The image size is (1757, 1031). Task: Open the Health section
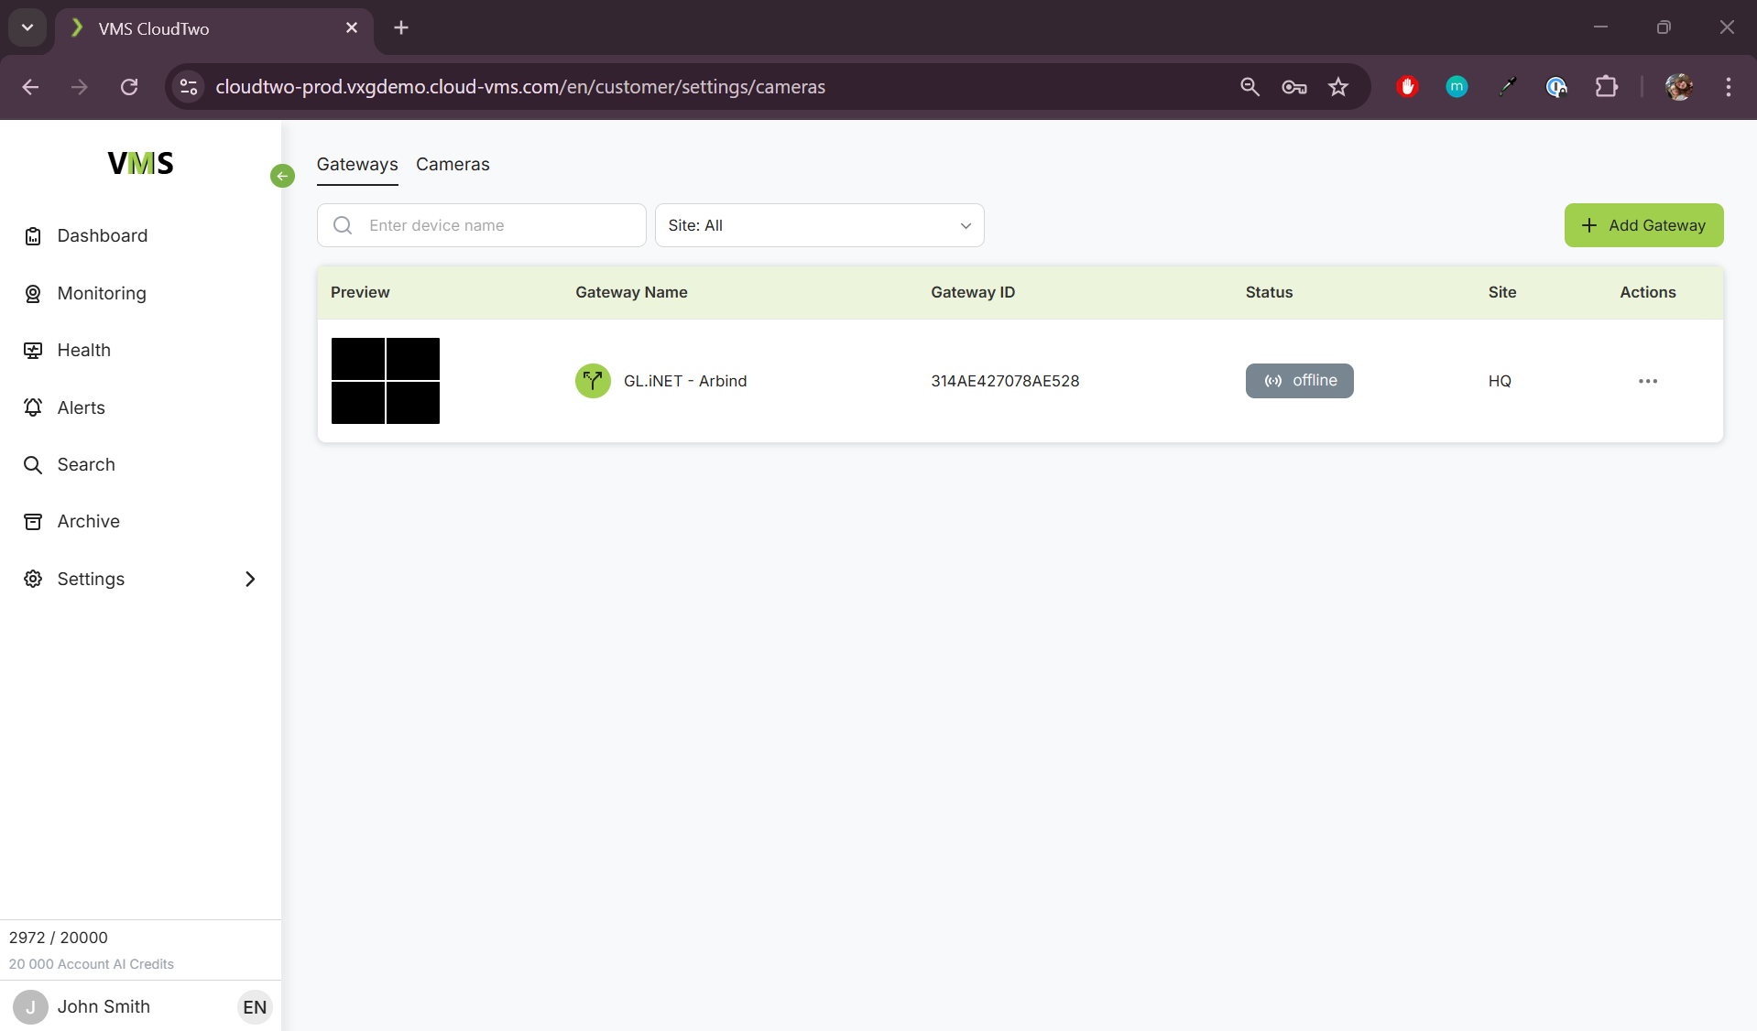83,351
